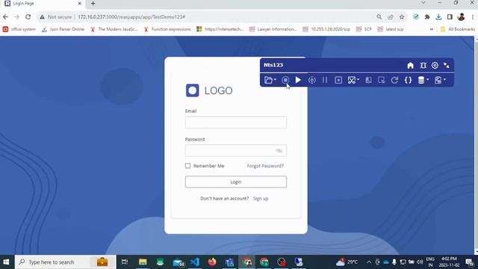Image resolution: width=478 pixels, height=269 pixels.
Task: Open latest scp bookmark
Action: click(x=391, y=29)
